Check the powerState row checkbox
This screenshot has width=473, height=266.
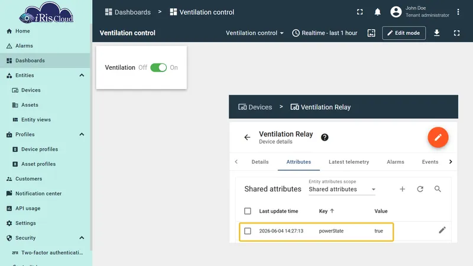click(x=248, y=231)
